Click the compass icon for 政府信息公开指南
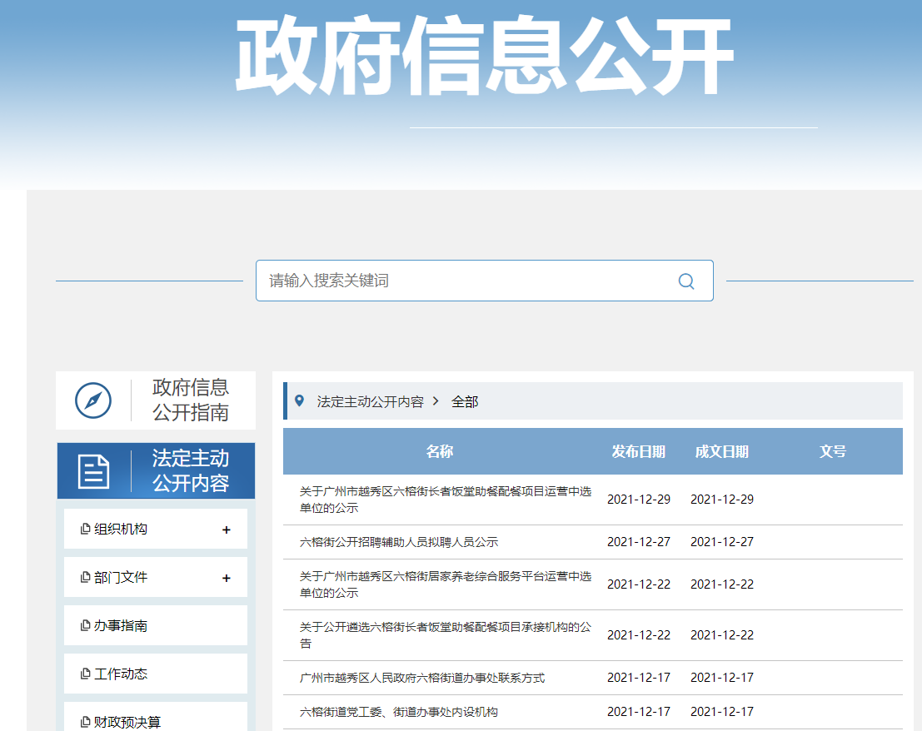 coord(93,400)
